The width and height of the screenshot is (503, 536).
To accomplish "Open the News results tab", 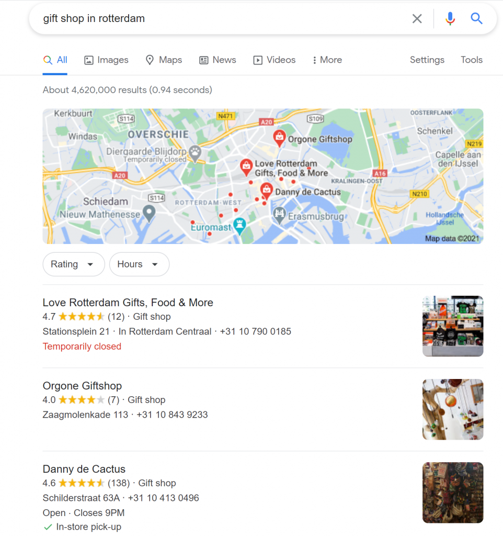I will point(218,60).
